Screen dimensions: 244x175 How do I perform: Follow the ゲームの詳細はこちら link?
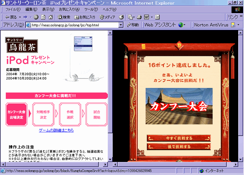pyautogui.click(x=56, y=130)
